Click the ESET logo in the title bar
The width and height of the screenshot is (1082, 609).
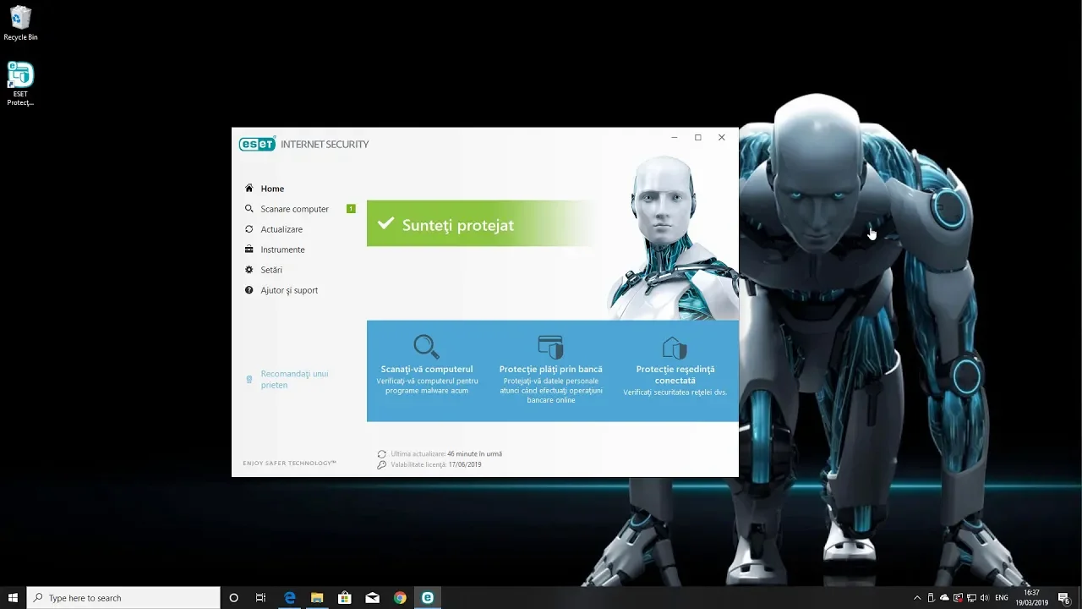pyautogui.click(x=257, y=144)
